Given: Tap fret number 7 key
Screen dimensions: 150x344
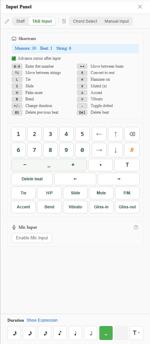Looking at the screenshot, I should [34, 150].
